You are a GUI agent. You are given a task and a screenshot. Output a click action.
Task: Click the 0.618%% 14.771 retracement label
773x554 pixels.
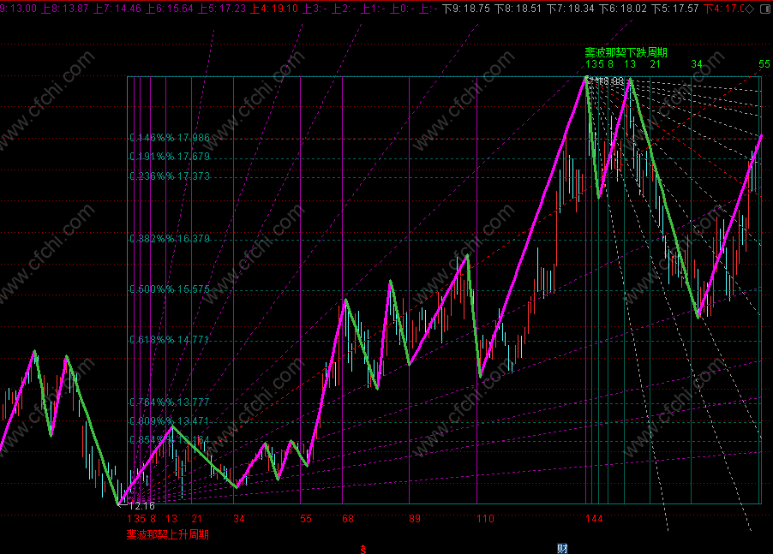point(170,340)
